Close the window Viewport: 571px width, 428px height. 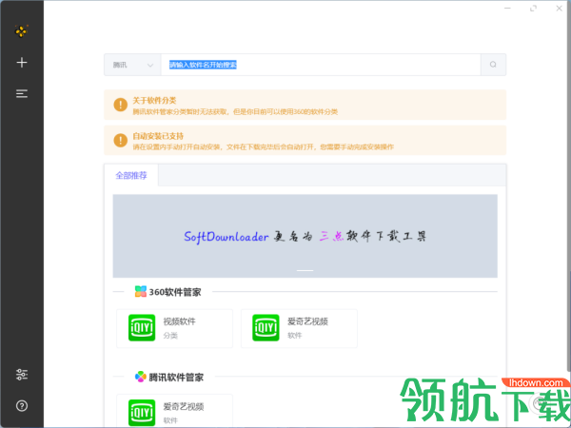coord(560,8)
